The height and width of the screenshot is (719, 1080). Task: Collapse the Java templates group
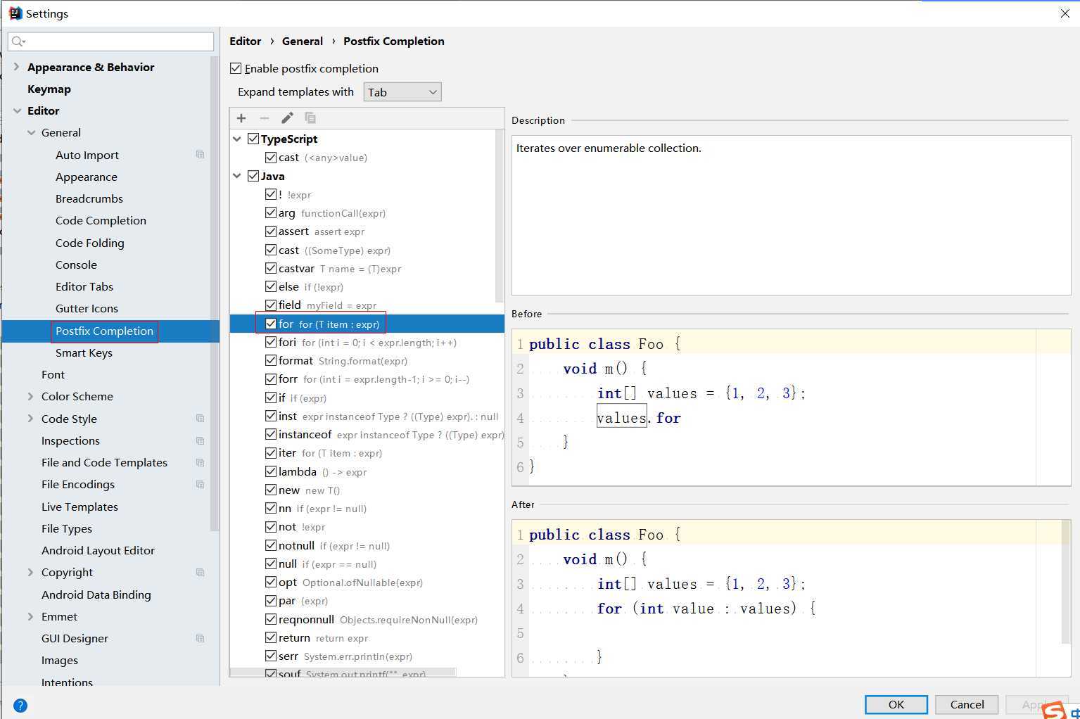[237, 177]
